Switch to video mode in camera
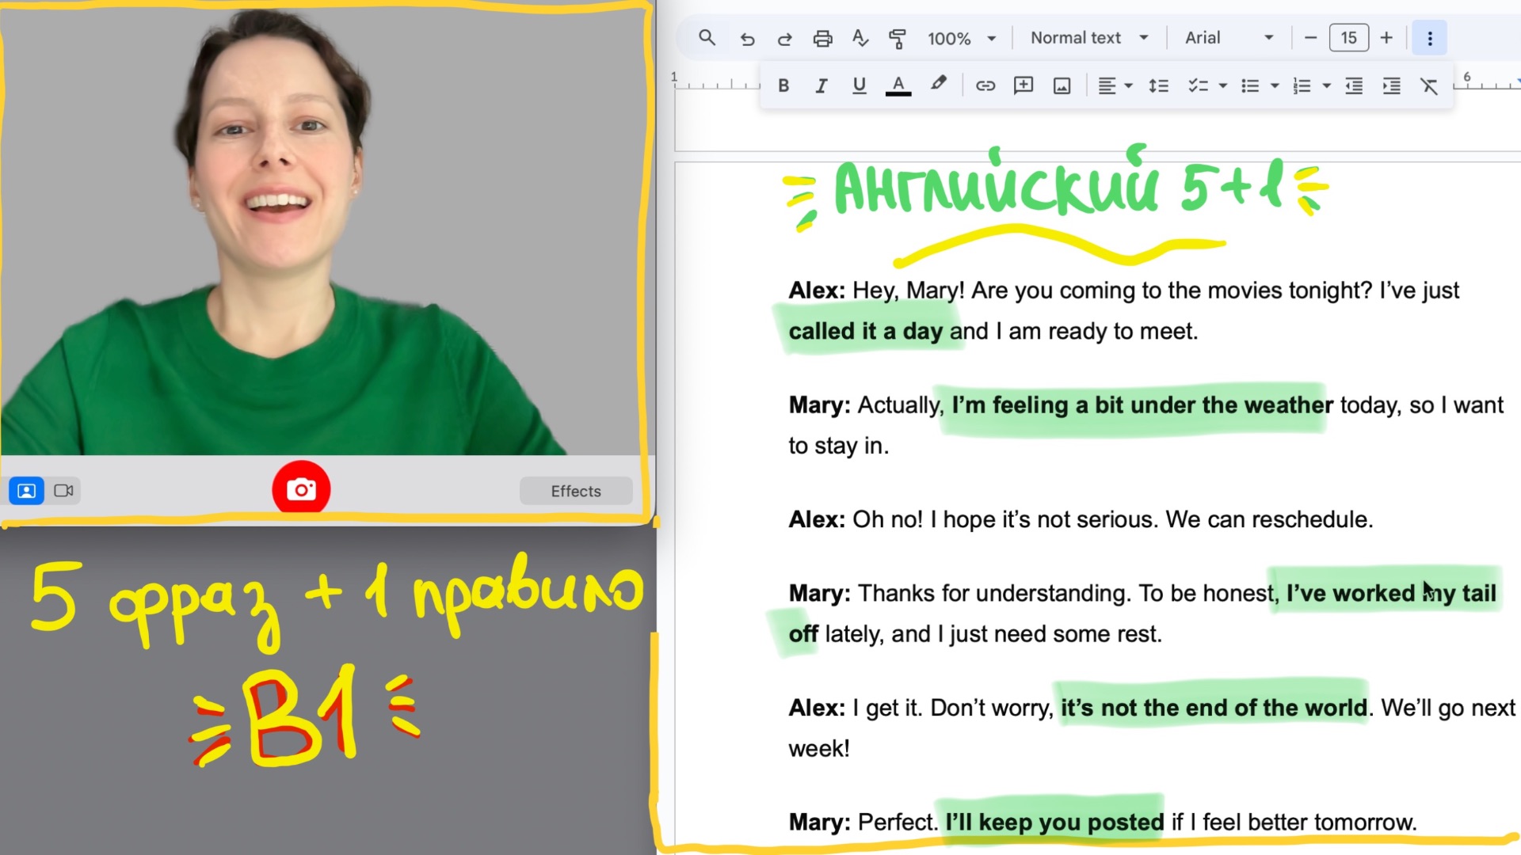 (63, 491)
